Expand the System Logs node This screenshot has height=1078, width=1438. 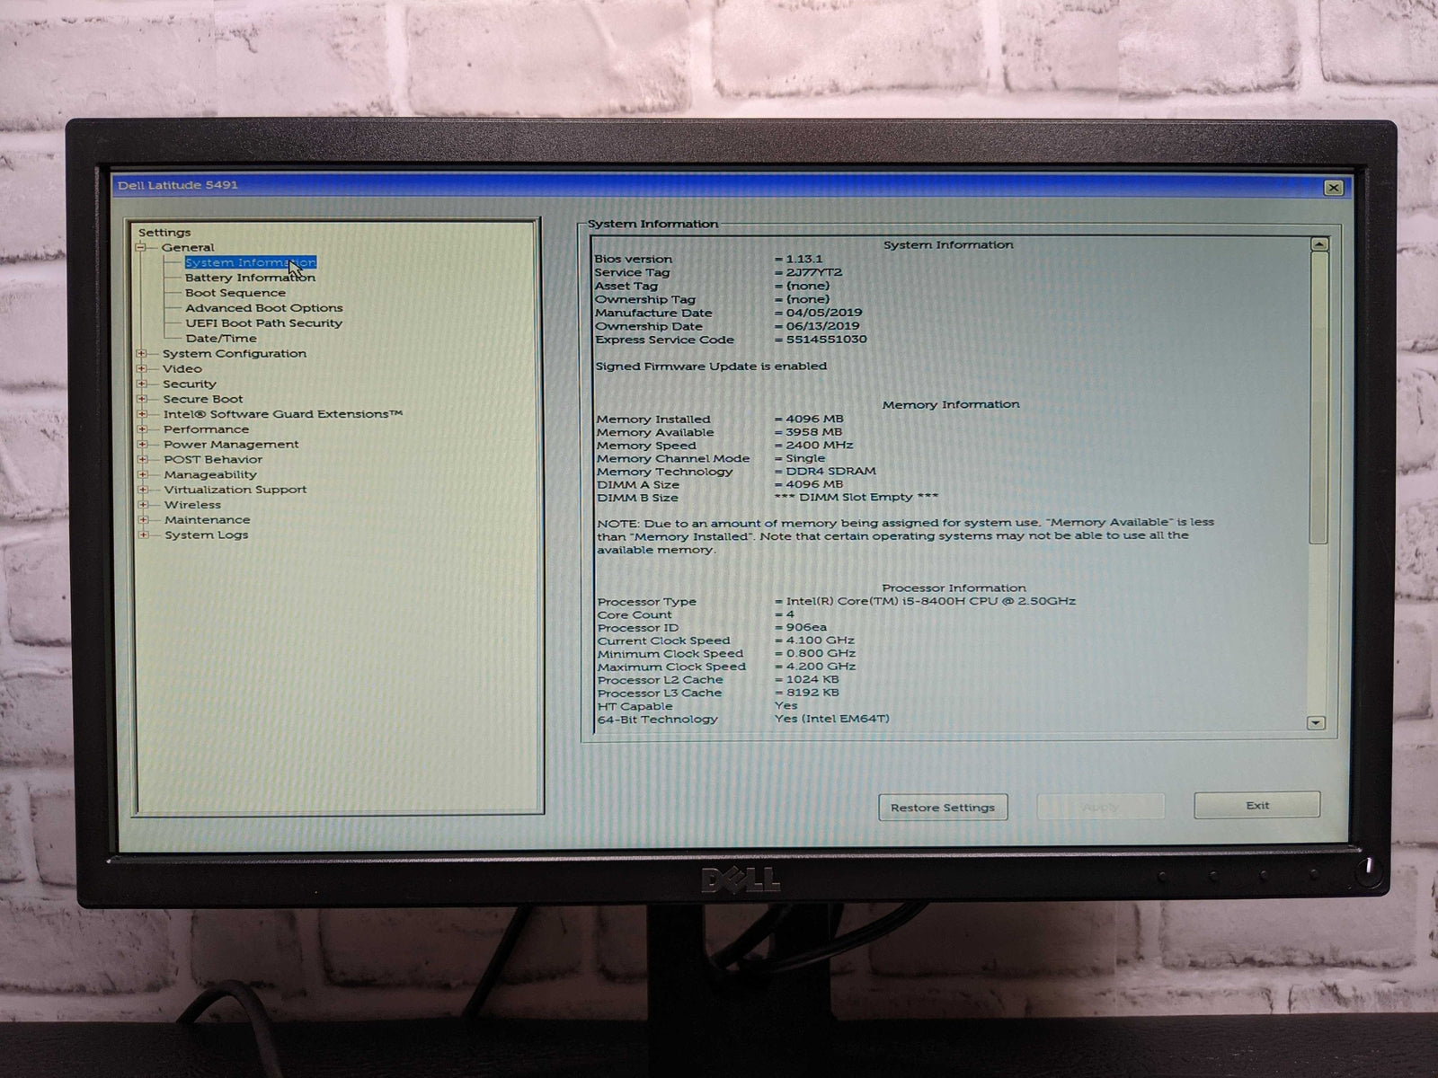tap(143, 535)
